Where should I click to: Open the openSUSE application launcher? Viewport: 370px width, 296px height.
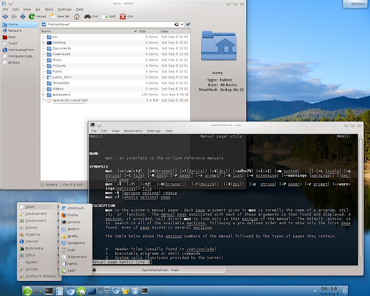tap(28, 291)
